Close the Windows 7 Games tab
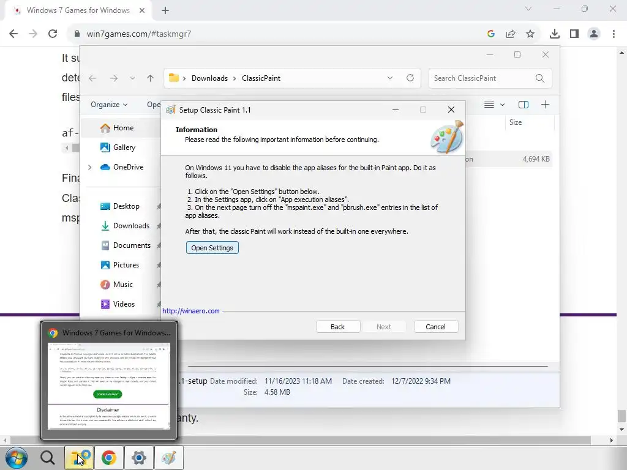 click(x=142, y=10)
